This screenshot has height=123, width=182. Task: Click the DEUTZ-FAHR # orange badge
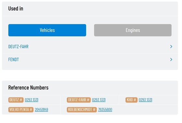[x=79, y=100]
